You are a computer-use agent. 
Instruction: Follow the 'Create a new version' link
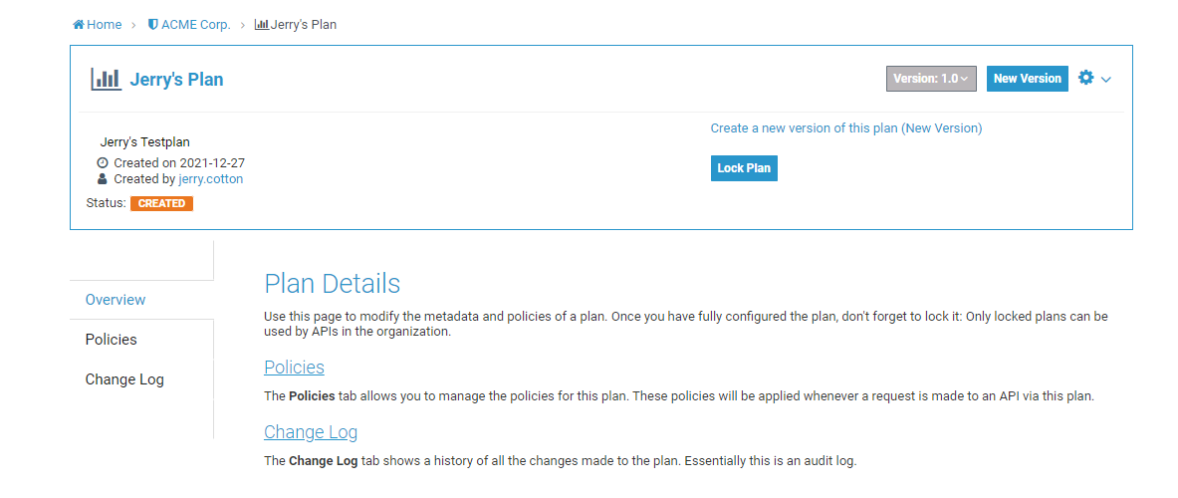pyautogui.click(x=845, y=128)
